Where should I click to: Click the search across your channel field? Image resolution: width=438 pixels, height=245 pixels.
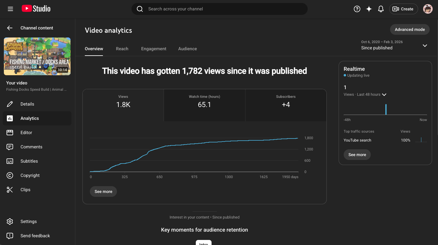[x=220, y=9]
